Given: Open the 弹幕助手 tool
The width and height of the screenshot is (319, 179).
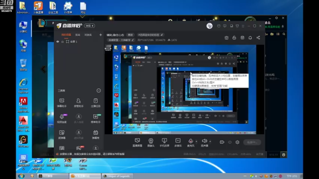Looking at the screenshot, I should 62,103.
